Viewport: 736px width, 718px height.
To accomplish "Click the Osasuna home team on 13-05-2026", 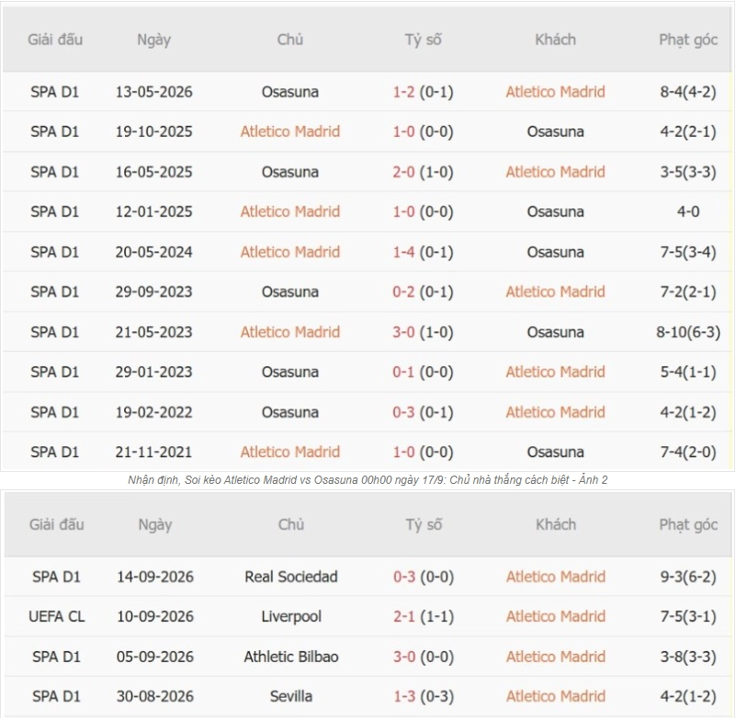I will pyautogui.click(x=290, y=92).
